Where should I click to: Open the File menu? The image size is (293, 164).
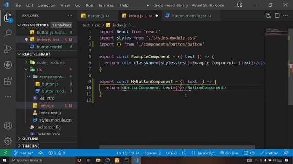[x=17, y=5]
